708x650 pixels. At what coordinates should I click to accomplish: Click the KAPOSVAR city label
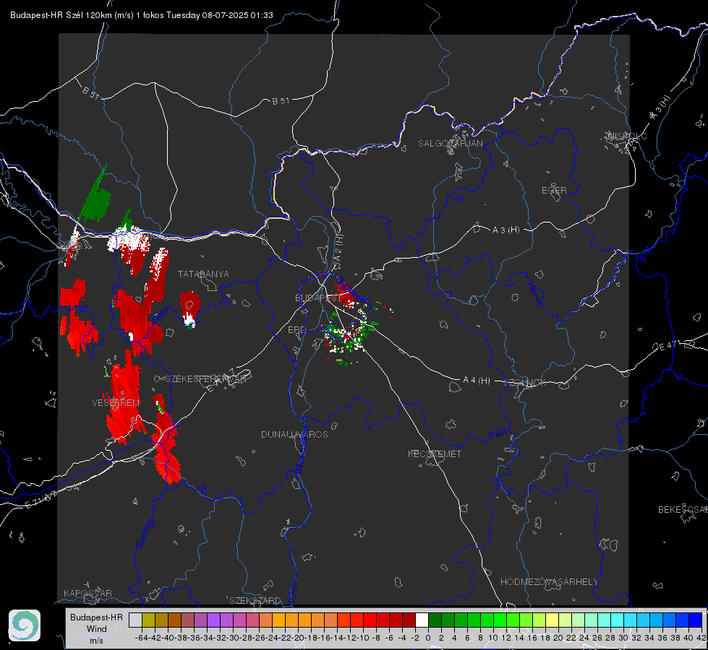[x=88, y=593]
